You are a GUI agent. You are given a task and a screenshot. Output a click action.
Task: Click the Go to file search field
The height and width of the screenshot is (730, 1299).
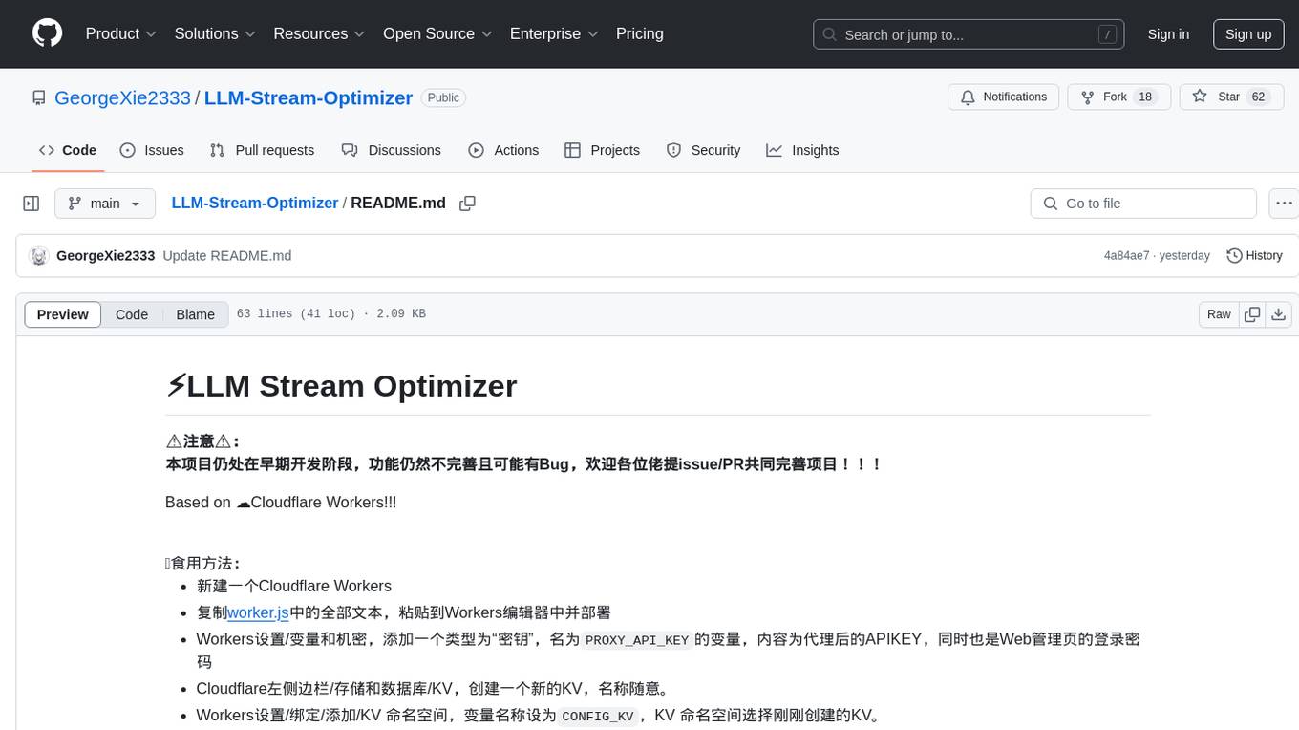click(x=1143, y=204)
